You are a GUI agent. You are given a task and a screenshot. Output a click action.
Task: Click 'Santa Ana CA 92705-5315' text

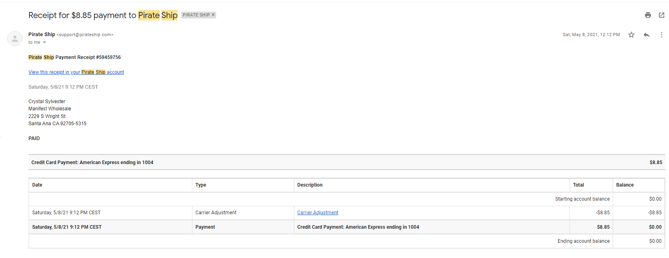click(57, 124)
